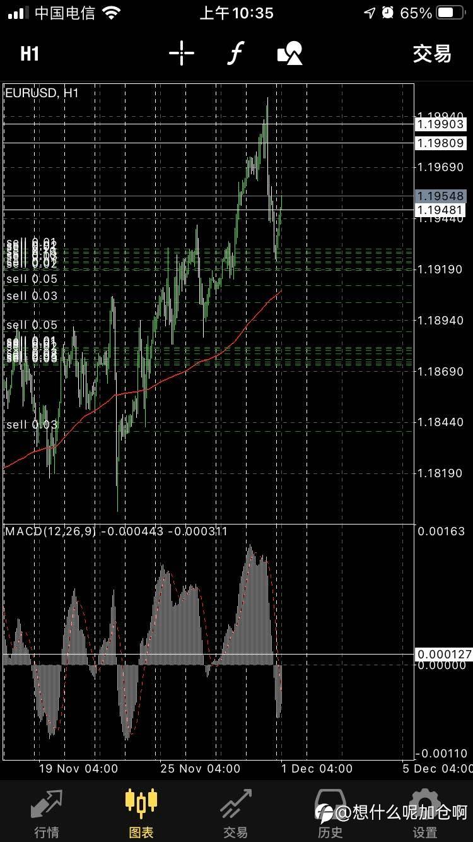This screenshot has width=473, height=842.
Task: Open the drawing objects shapes tool
Action: 290,54
